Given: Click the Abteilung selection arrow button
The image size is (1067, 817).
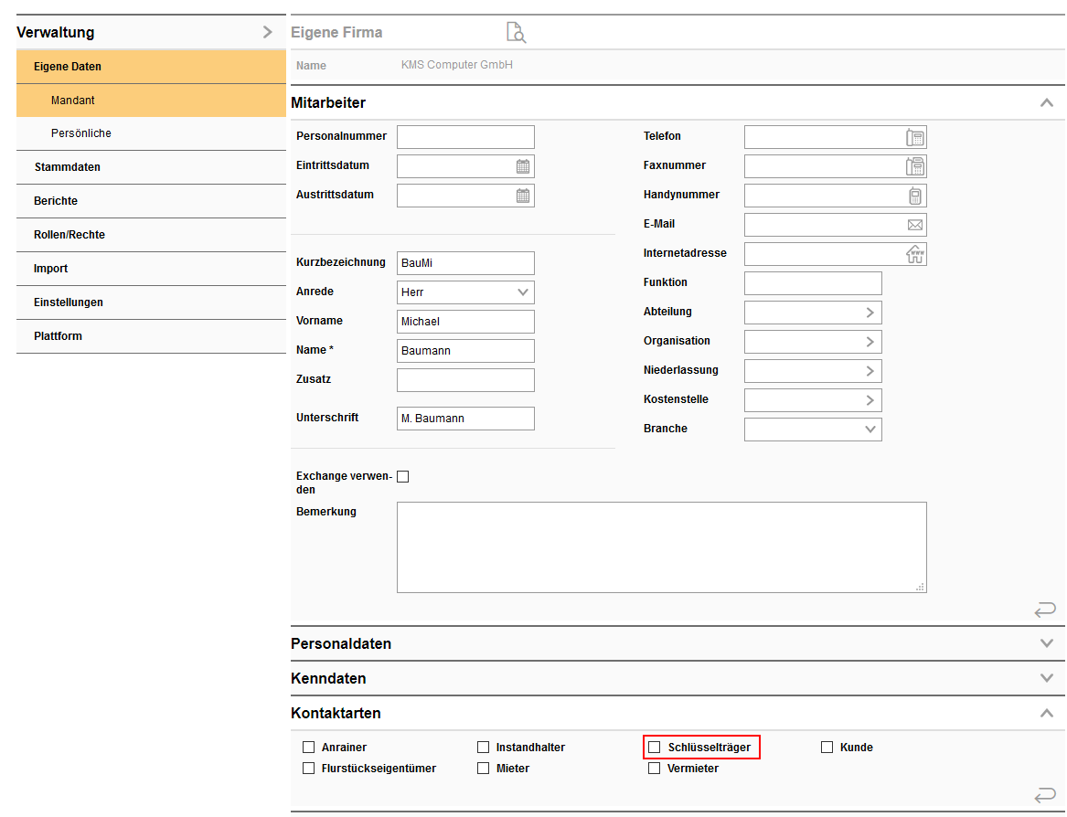Looking at the screenshot, I should point(870,313).
